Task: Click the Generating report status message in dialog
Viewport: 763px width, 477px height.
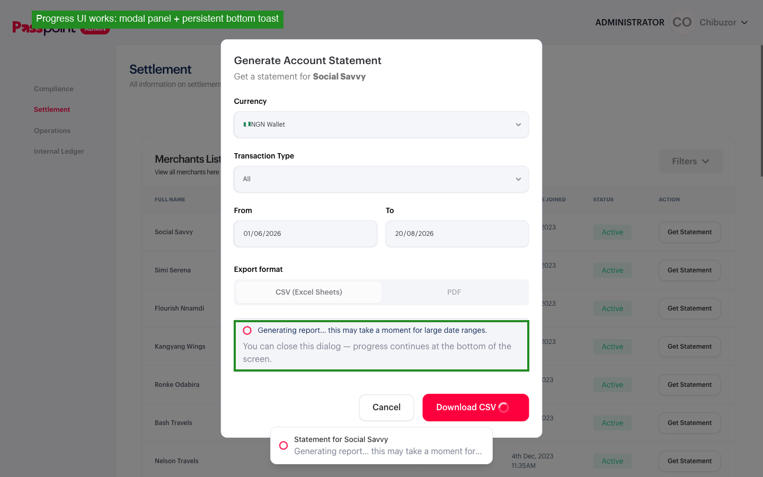Action: click(372, 330)
